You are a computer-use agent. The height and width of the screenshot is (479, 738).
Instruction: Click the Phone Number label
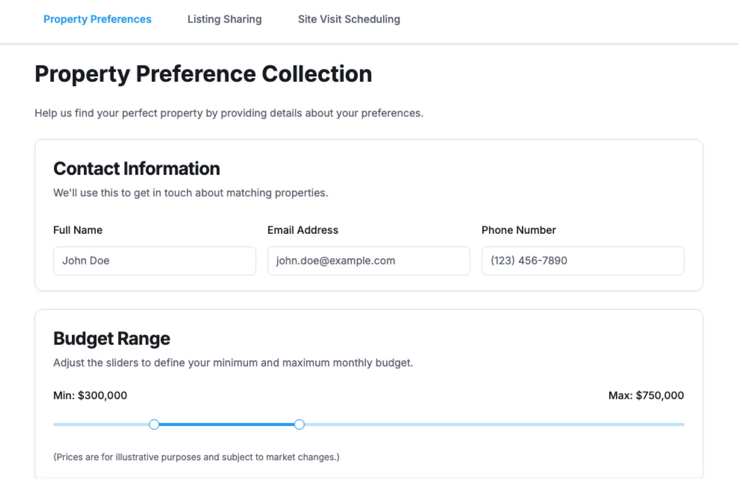coord(518,230)
